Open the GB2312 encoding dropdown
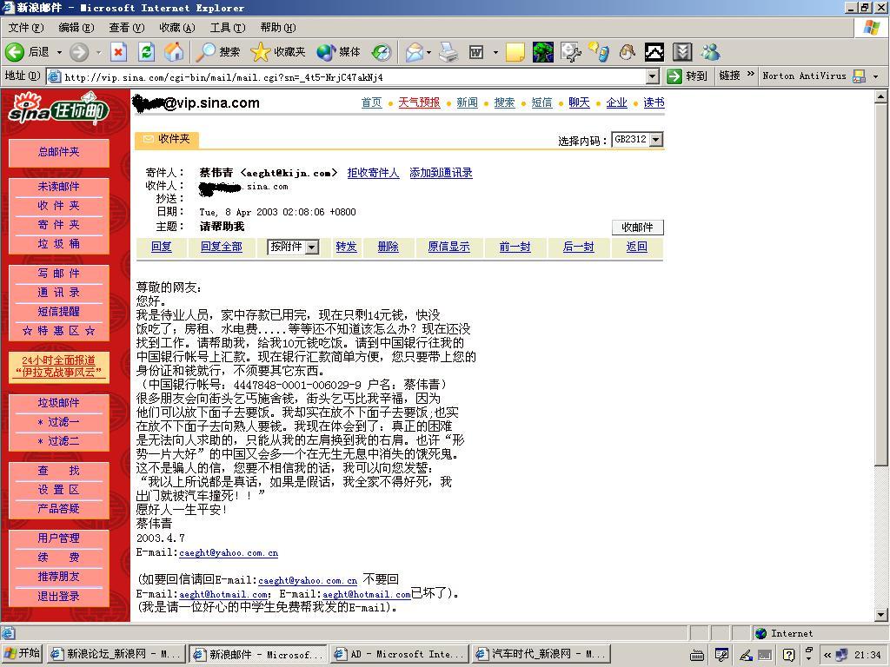 (x=656, y=140)
